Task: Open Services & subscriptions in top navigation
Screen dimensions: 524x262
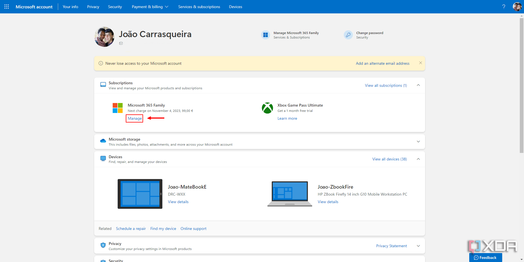Action: 199,7
